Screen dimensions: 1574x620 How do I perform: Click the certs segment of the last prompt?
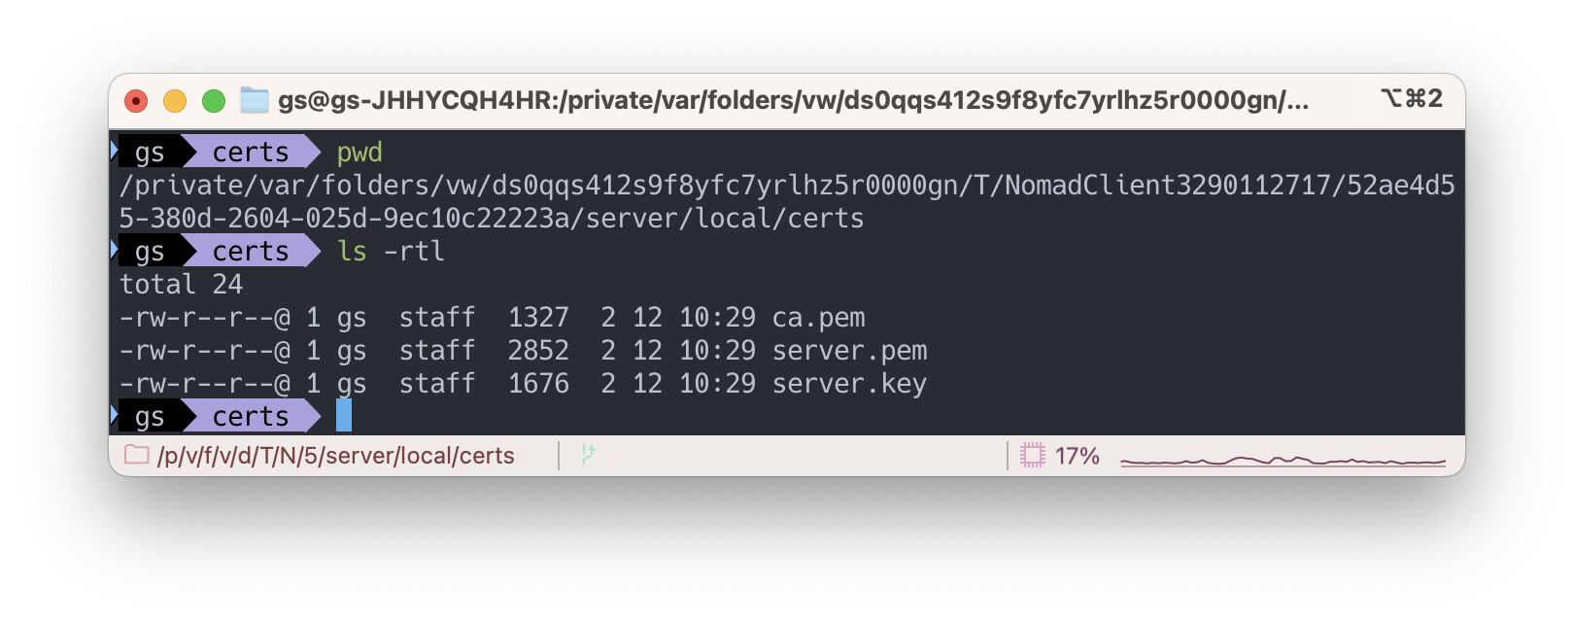coord(251,417)
